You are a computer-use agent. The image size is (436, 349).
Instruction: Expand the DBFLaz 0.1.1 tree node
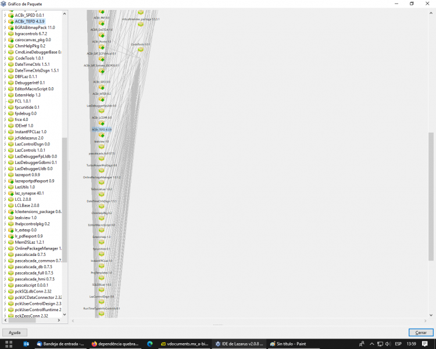coord(5,77)
